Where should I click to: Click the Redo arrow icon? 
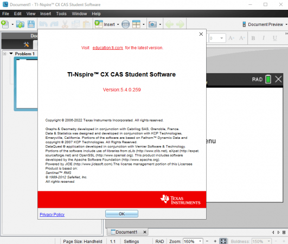pyautogui.click(x=54, y=24)
